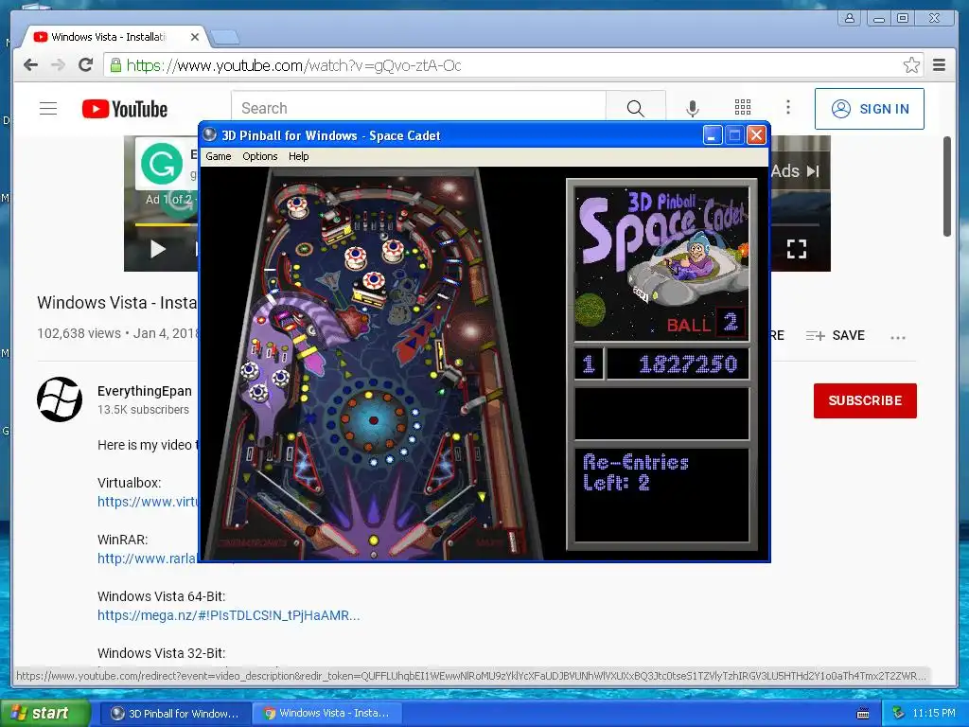Click the browser back arrow

30,65
